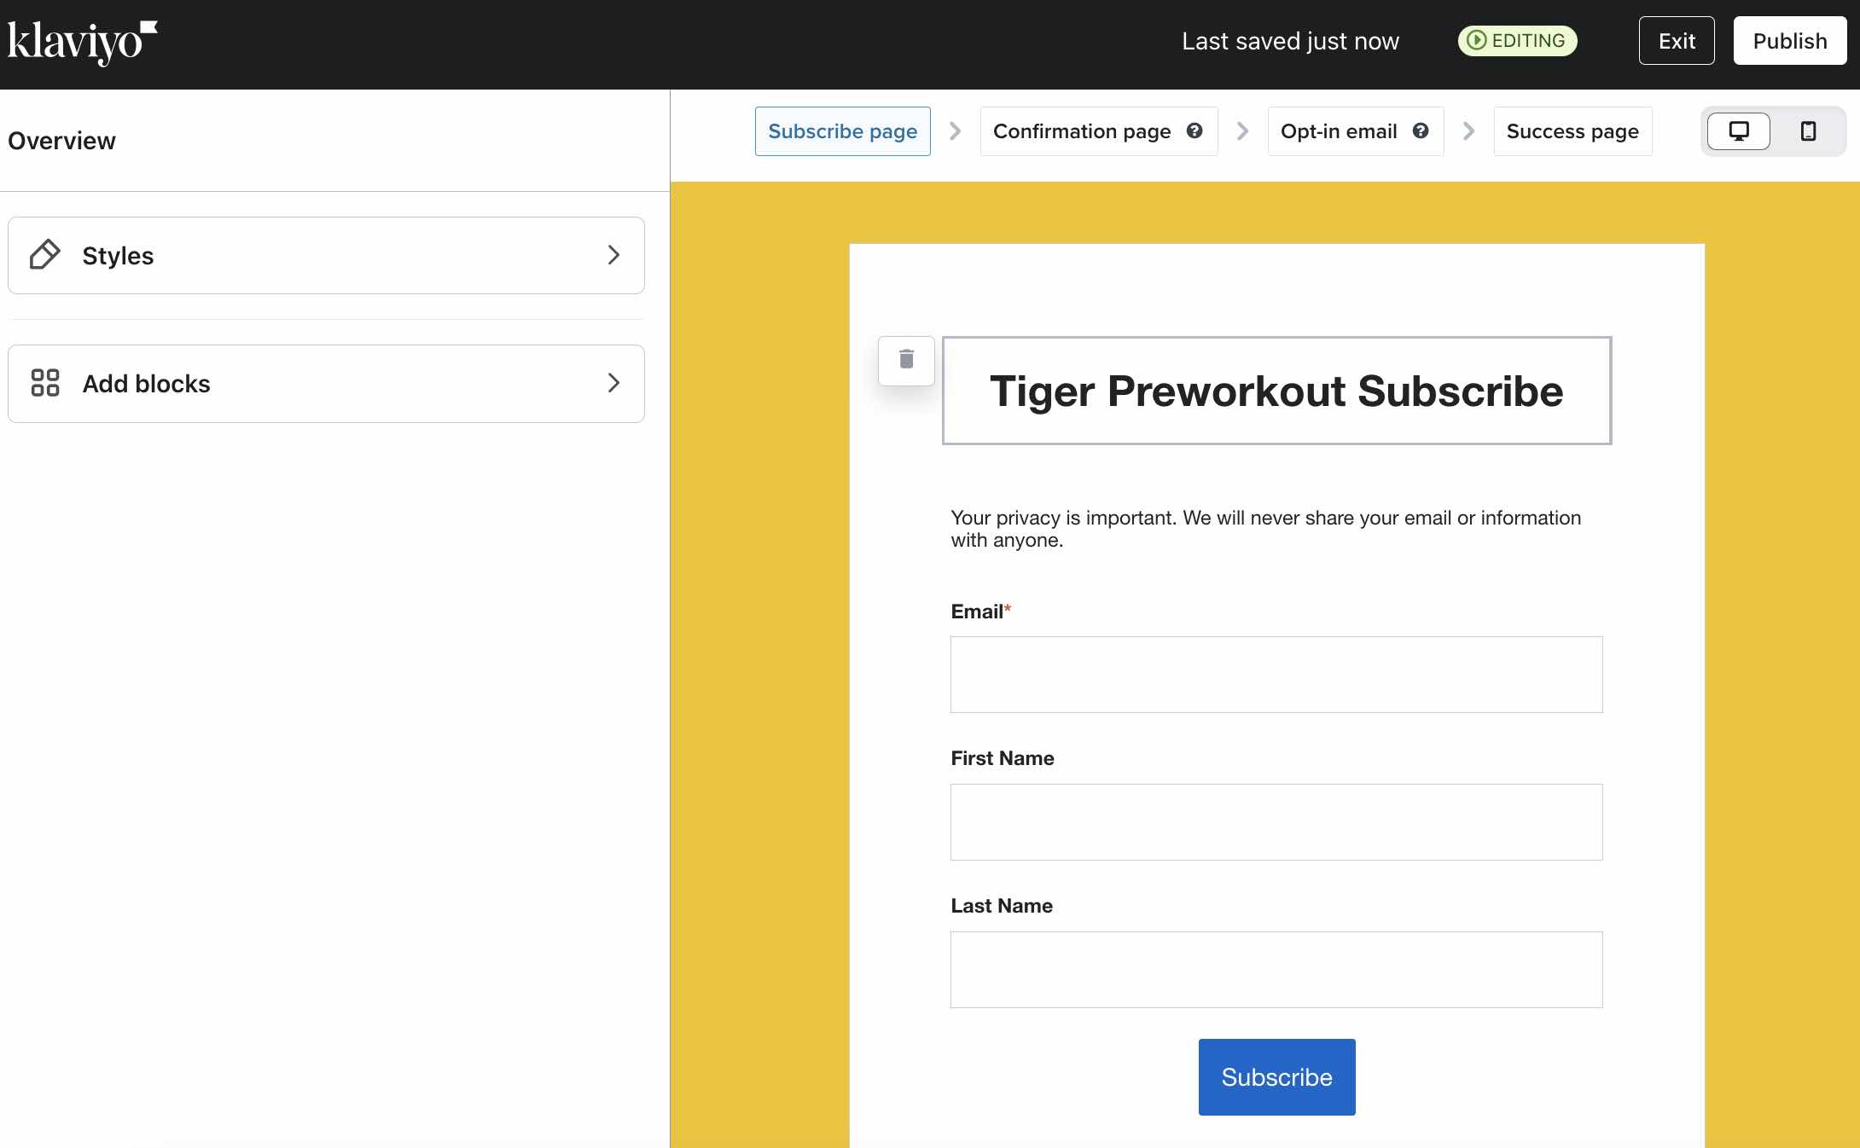Screen dimensions: 1860x1148
Task: Toggle to desktop view layout
Action: point(1741,130)
